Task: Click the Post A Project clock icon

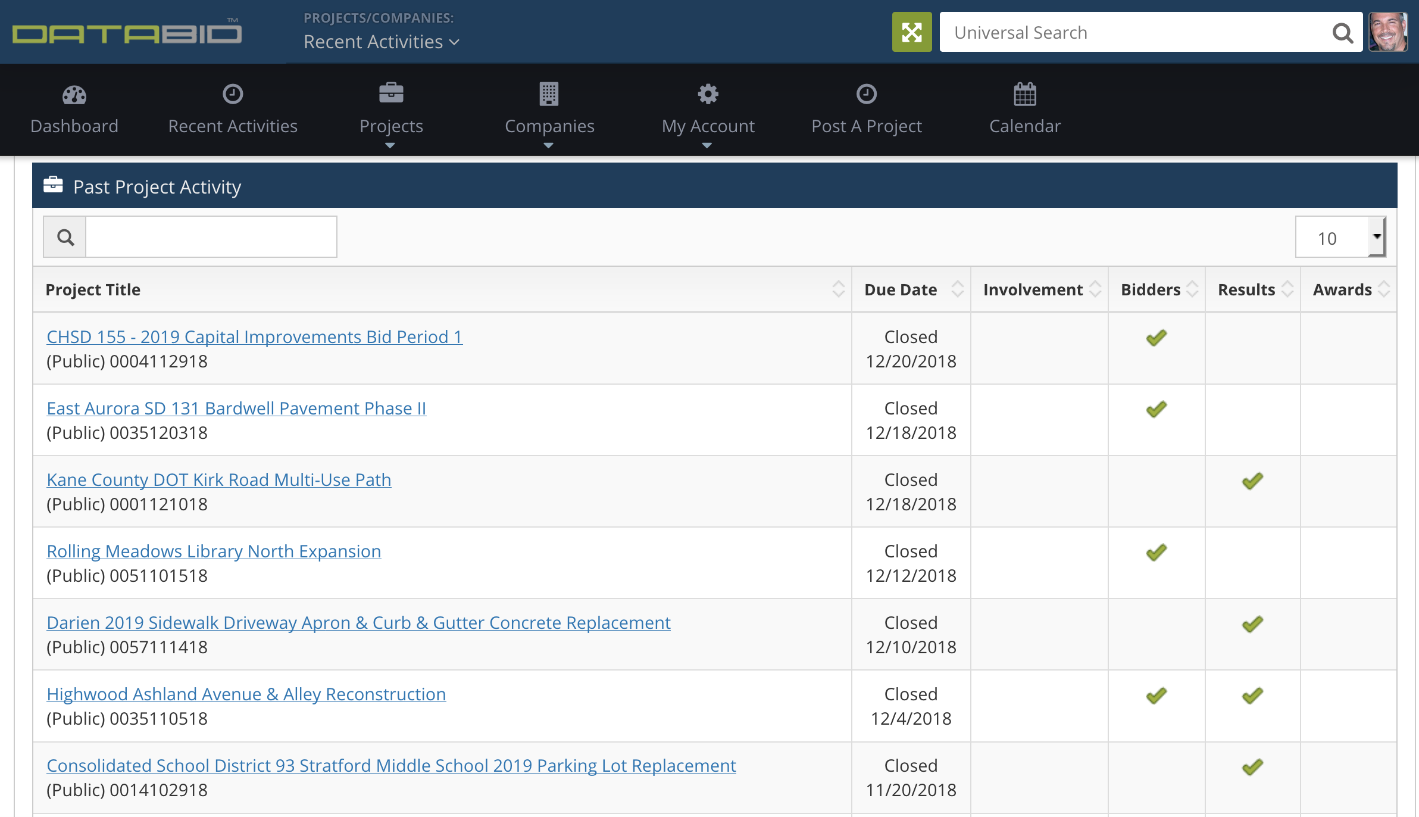Action: coord(867,93)
